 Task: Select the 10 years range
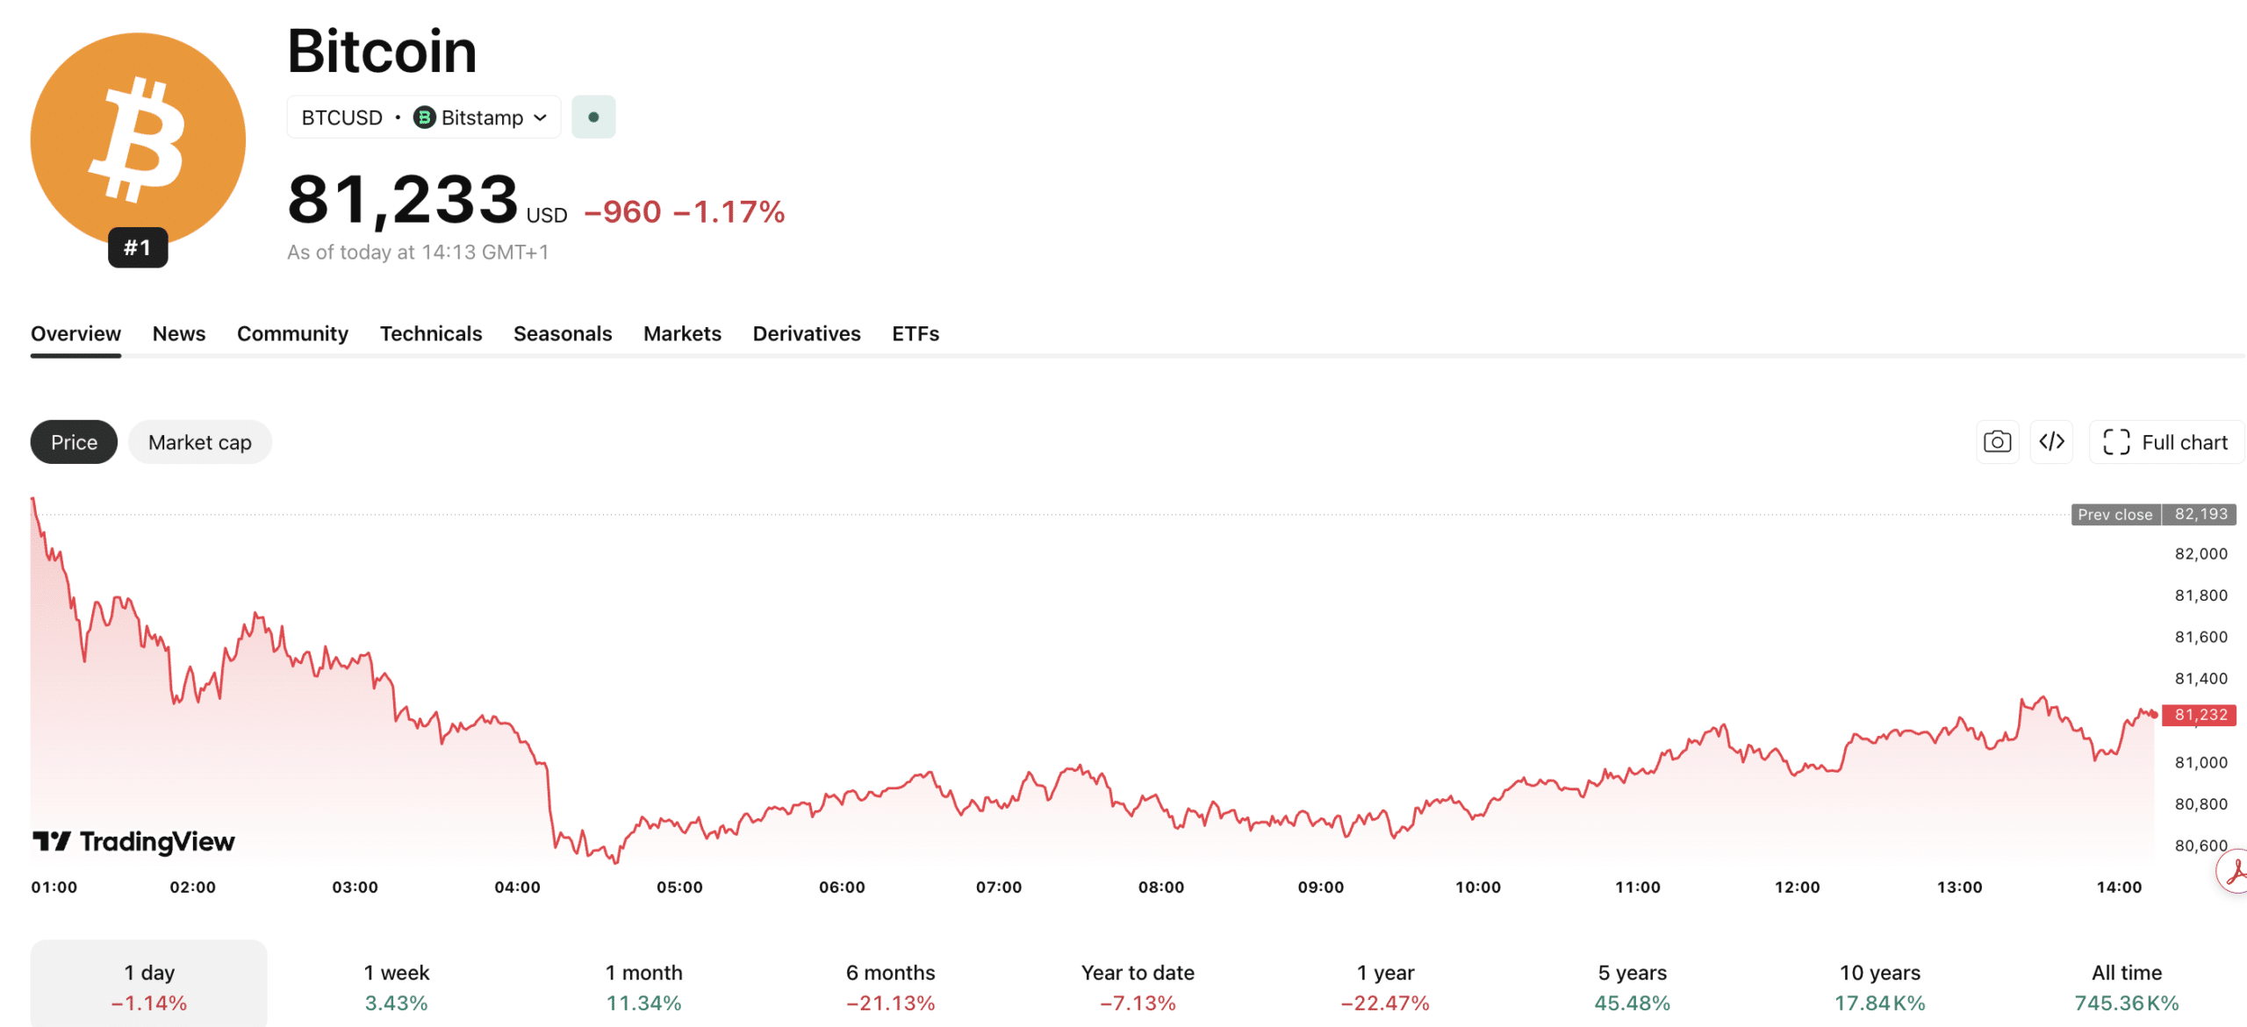[x=1880, y=986]
